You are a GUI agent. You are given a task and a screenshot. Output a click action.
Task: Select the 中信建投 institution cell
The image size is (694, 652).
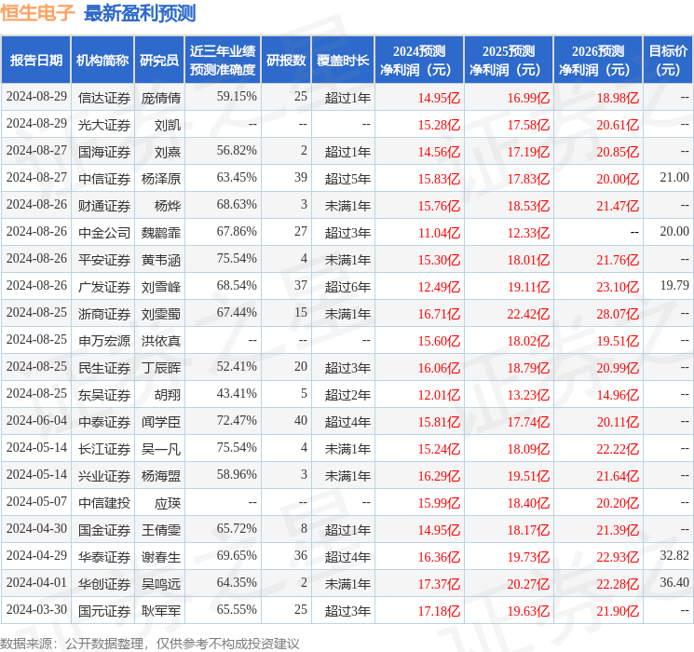pyautogui.click(x=104, y=503)
